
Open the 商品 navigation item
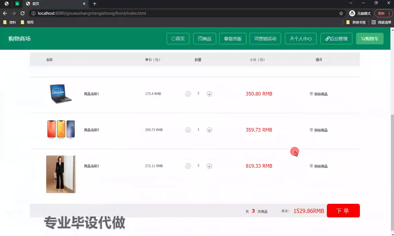point(205,39)
